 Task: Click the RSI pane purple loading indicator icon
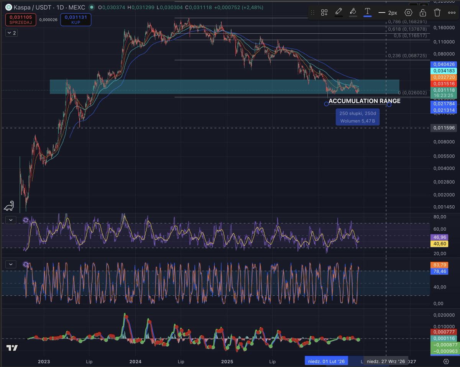coord(26,220)
